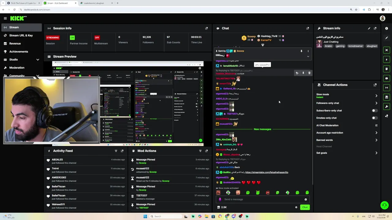Screen dimensions: 392x220
Task: Click the lightning bolt icon in right rail
Action: click(386, 60)
